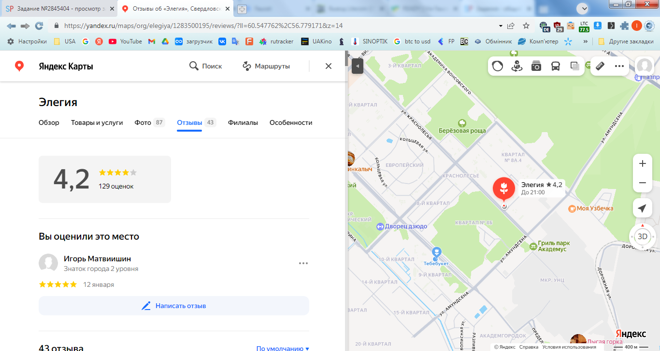
Task: Open the Поиск search in Yandex Maps
Action: pos(205,66)
